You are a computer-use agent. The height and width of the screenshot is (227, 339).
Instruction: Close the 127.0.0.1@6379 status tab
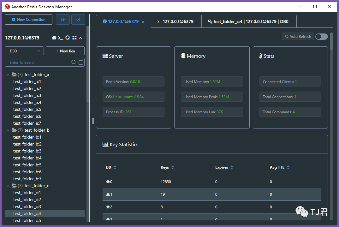[x=143, y=22]
